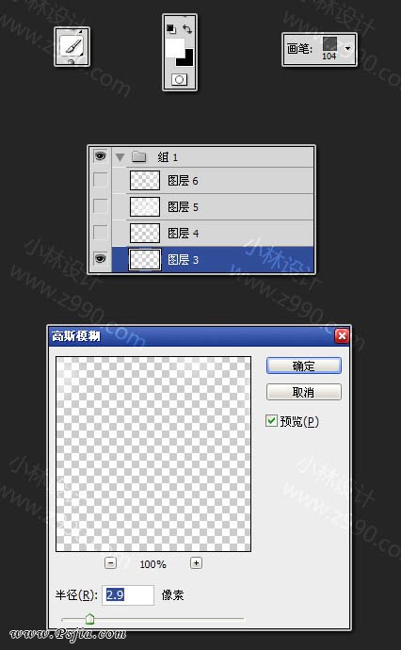Click the 组 1 folder icon
Viewport: 401px width, 650px height.
click(139, 156)
